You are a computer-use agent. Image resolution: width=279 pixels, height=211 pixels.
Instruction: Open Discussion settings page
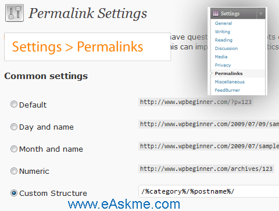(x=226, y=48)
